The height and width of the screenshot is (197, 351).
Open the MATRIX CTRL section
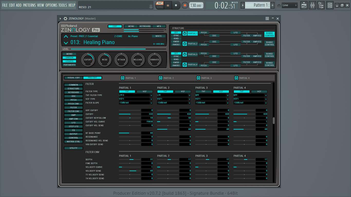(x=73, y=142)
